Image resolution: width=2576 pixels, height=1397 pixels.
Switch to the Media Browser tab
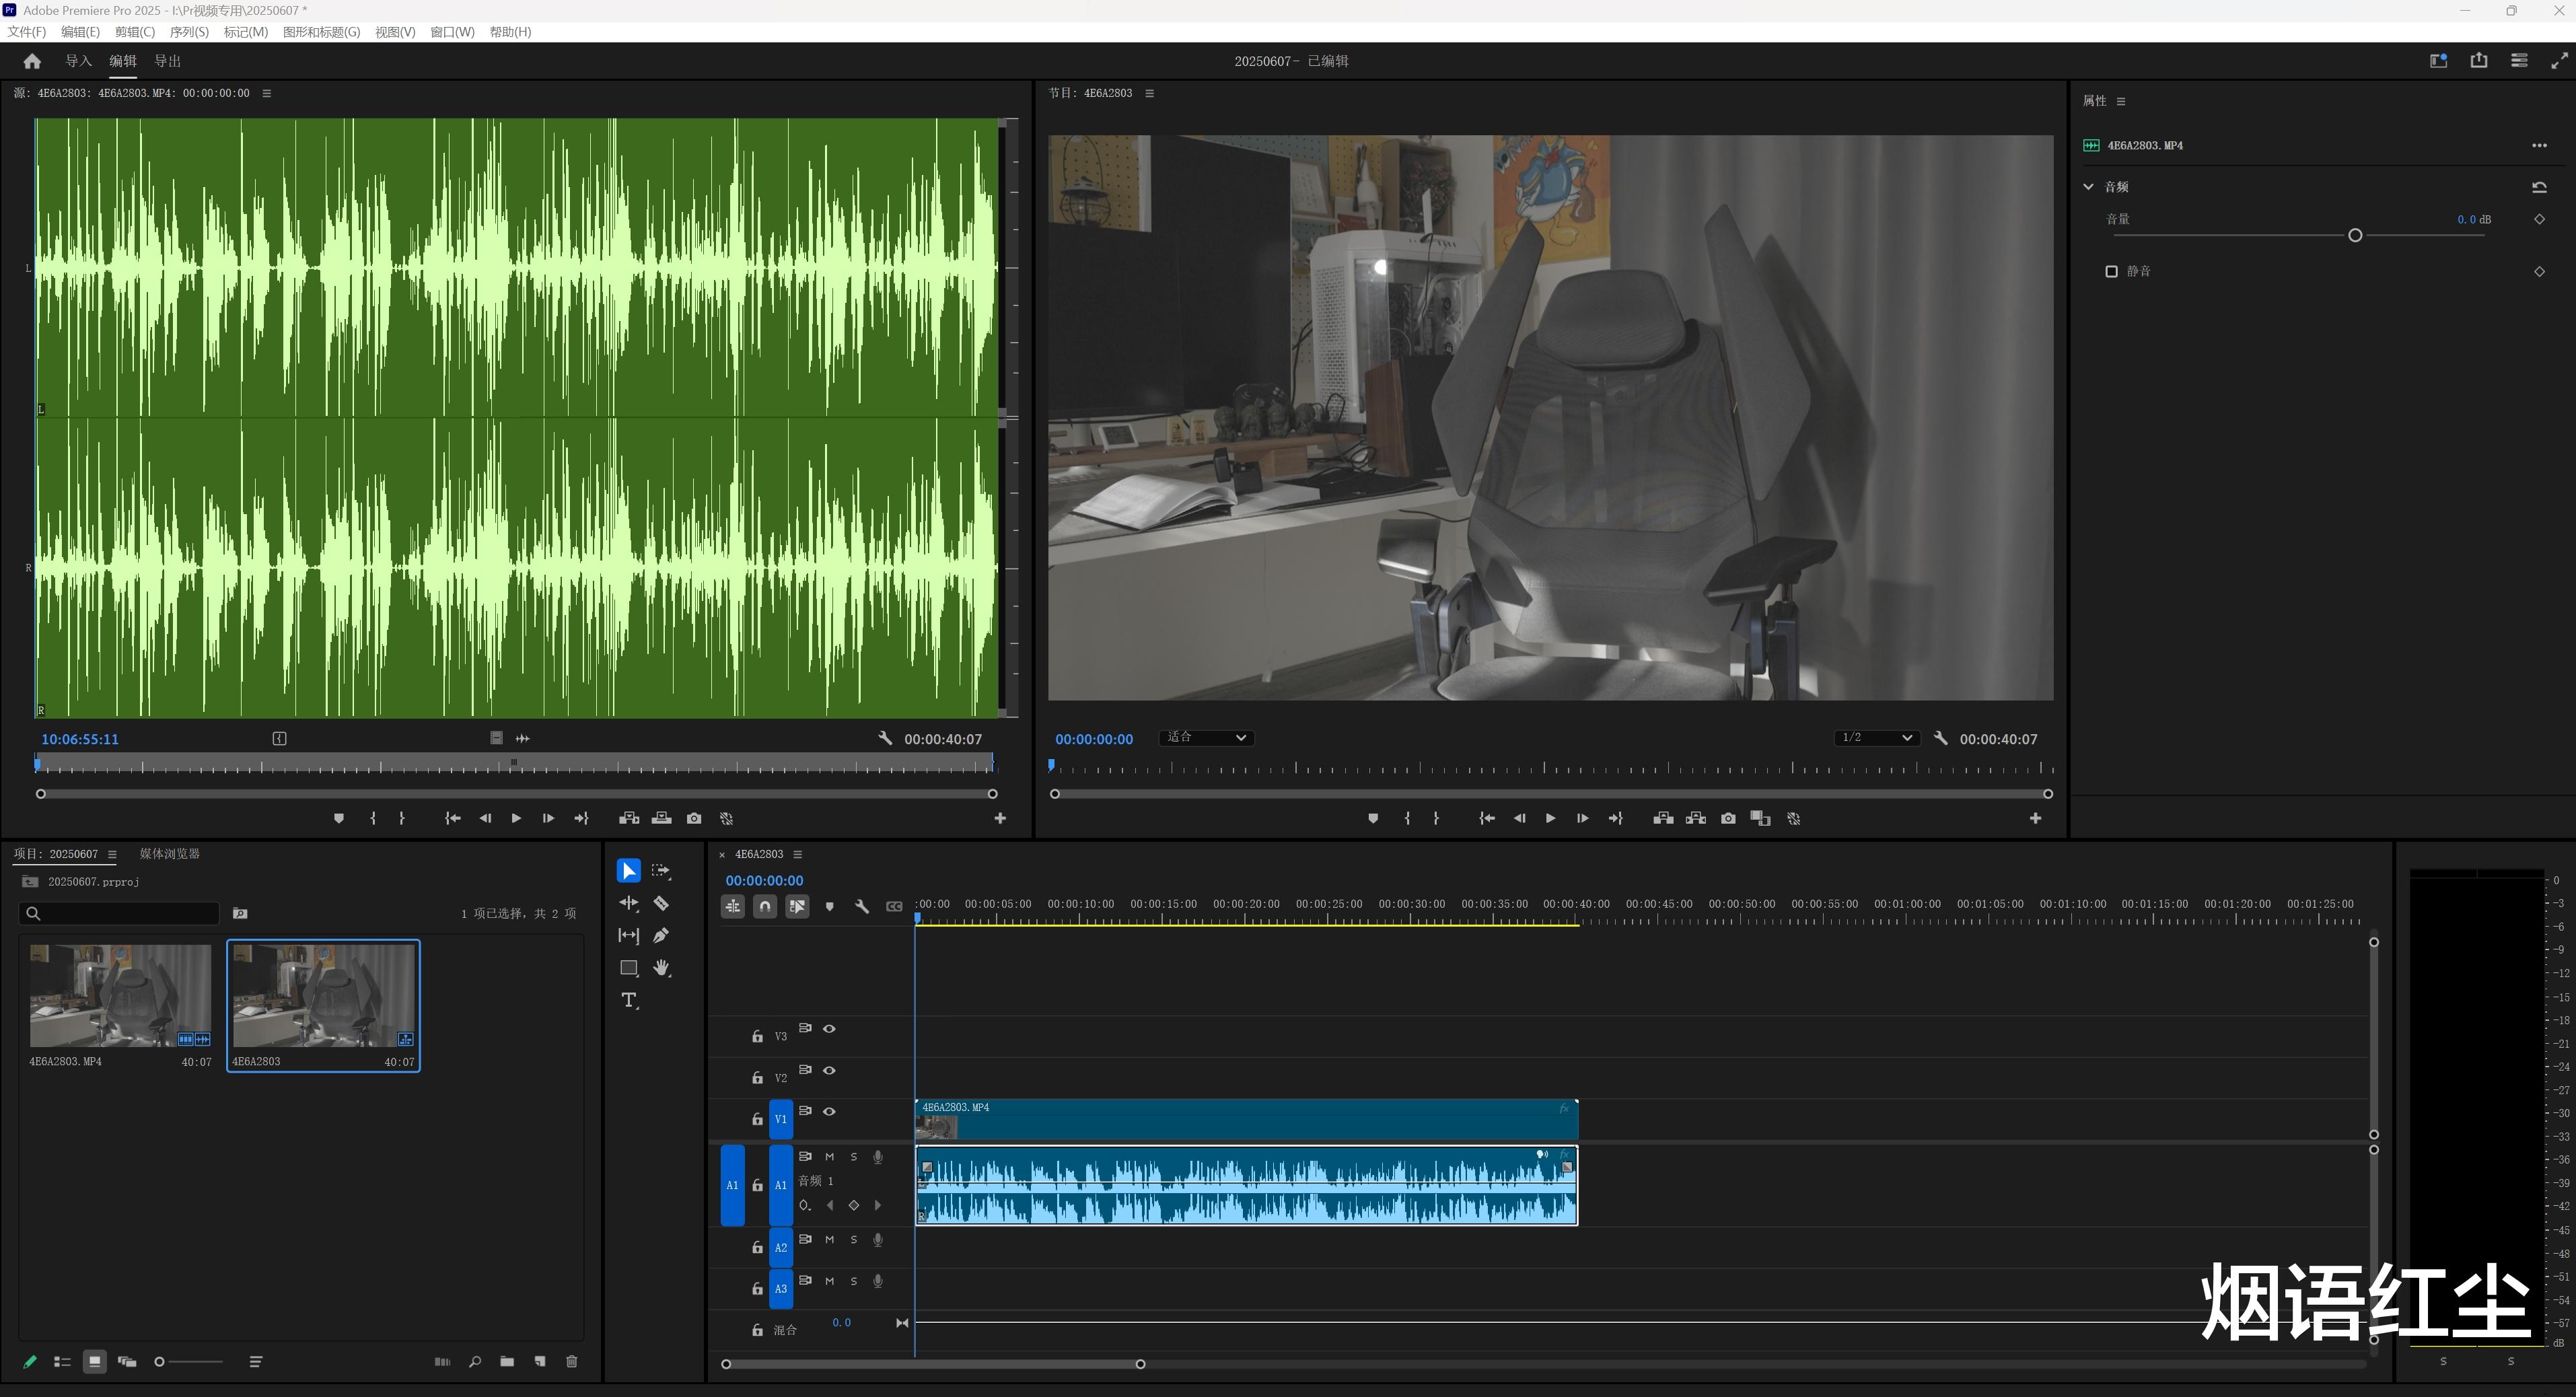click(170, 854)
